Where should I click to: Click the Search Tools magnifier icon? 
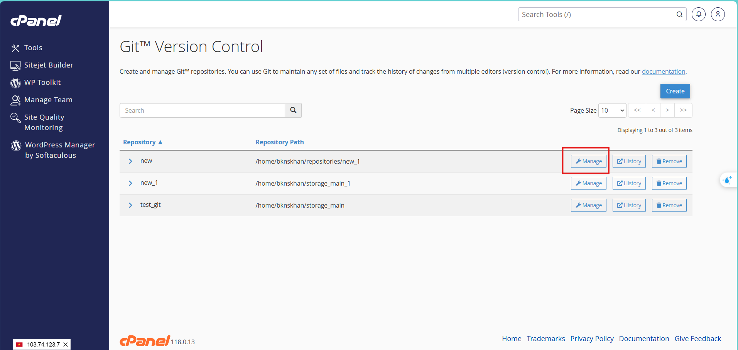[680, 14]
